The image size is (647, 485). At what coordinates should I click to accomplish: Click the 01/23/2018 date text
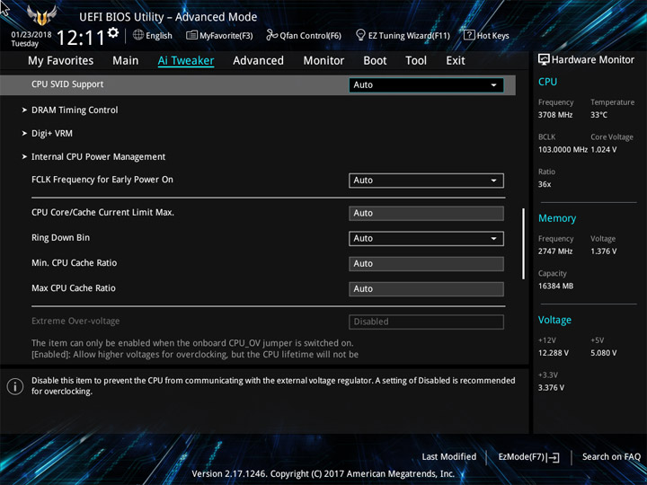click(x=31, y=34)
